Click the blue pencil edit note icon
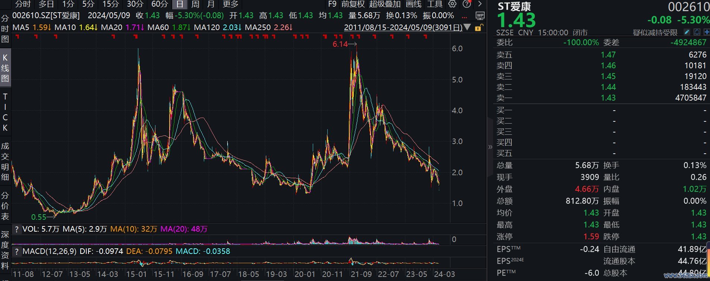The height and width of the screenshot is (281, 710). [x=687, y=32]
